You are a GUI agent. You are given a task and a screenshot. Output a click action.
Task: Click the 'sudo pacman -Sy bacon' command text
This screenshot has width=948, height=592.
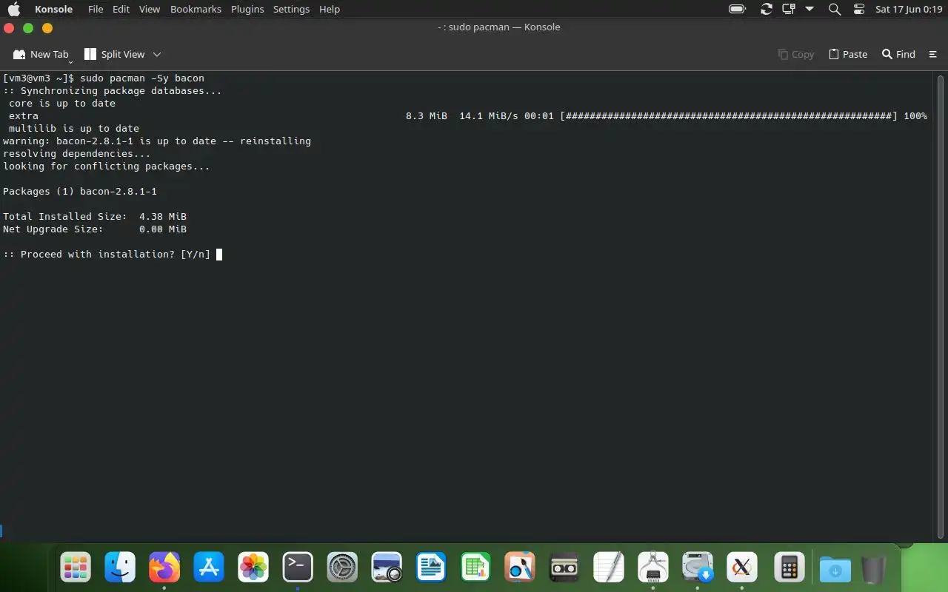click(x=142, y=78)
